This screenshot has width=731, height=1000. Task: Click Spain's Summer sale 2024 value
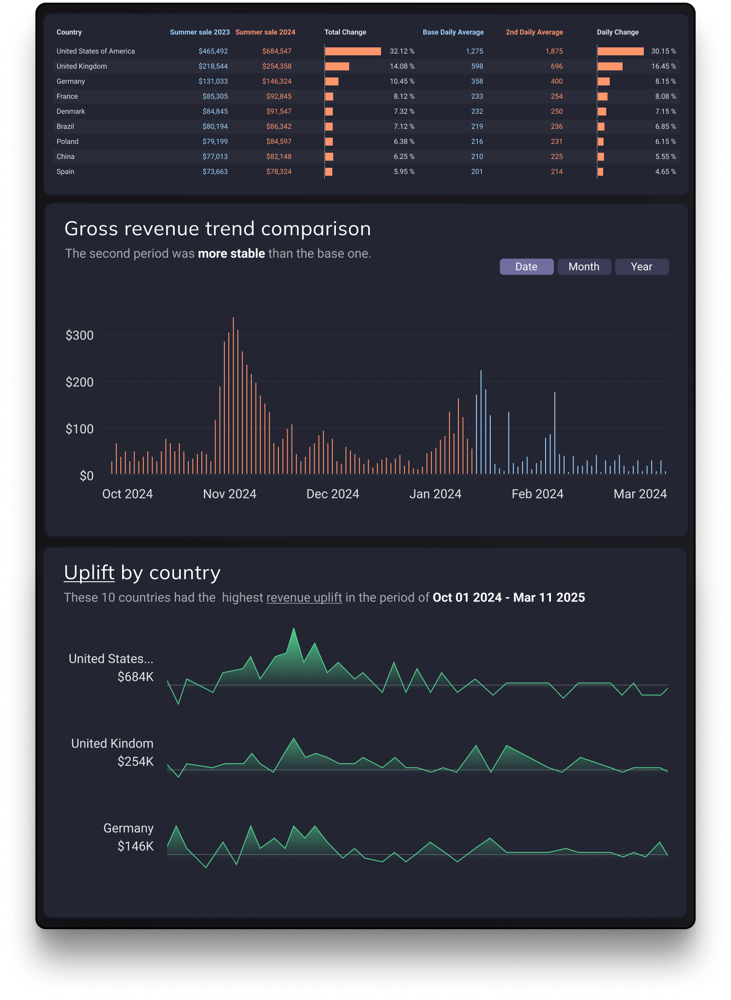pos(279,172)
